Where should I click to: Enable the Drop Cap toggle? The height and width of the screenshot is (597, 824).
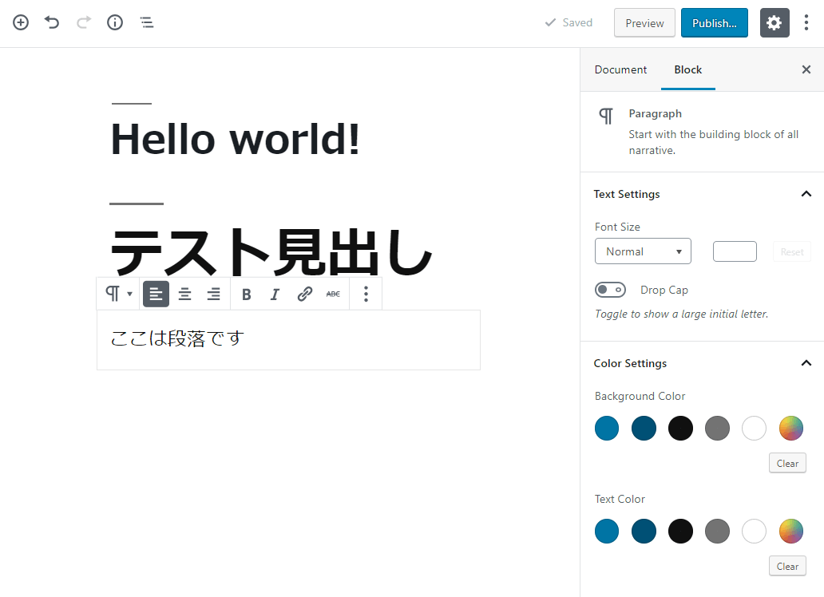(611, 290)
